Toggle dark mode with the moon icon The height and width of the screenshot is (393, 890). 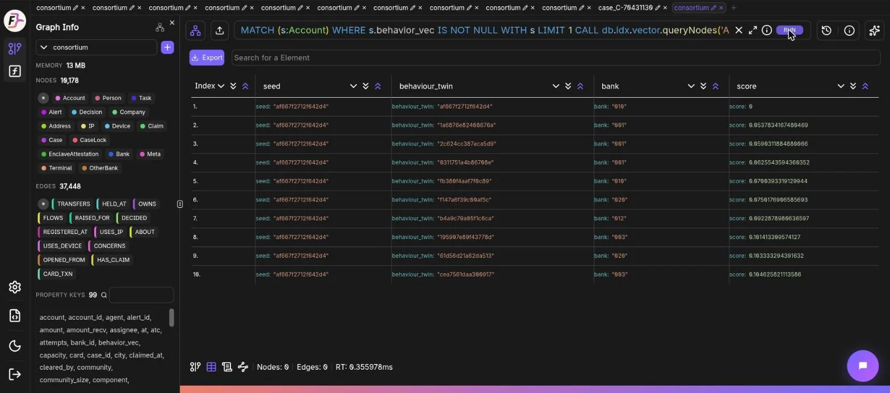tap(15, 346)
